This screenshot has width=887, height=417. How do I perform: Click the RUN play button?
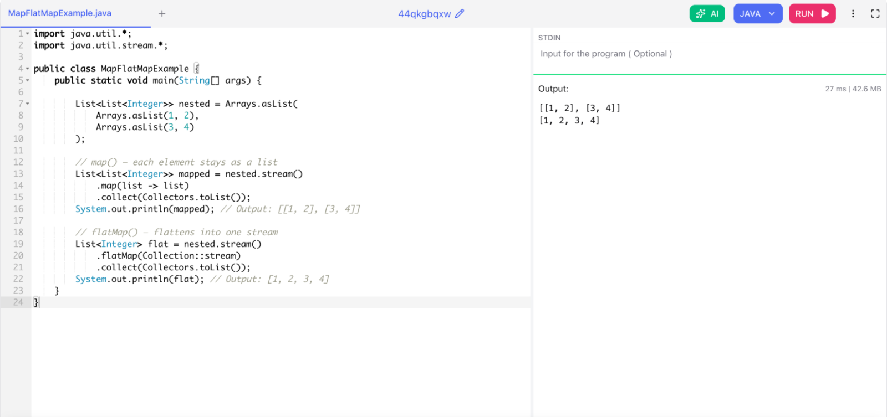click(812, 13)
